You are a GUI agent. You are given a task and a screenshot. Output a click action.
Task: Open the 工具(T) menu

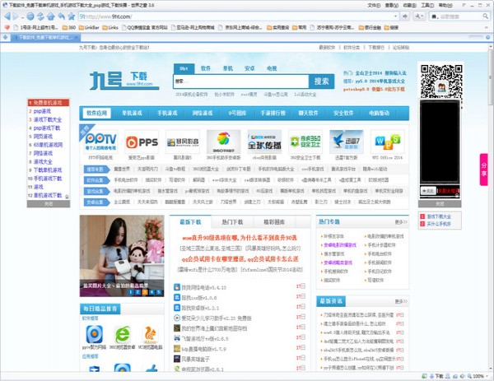pos(427,6)
